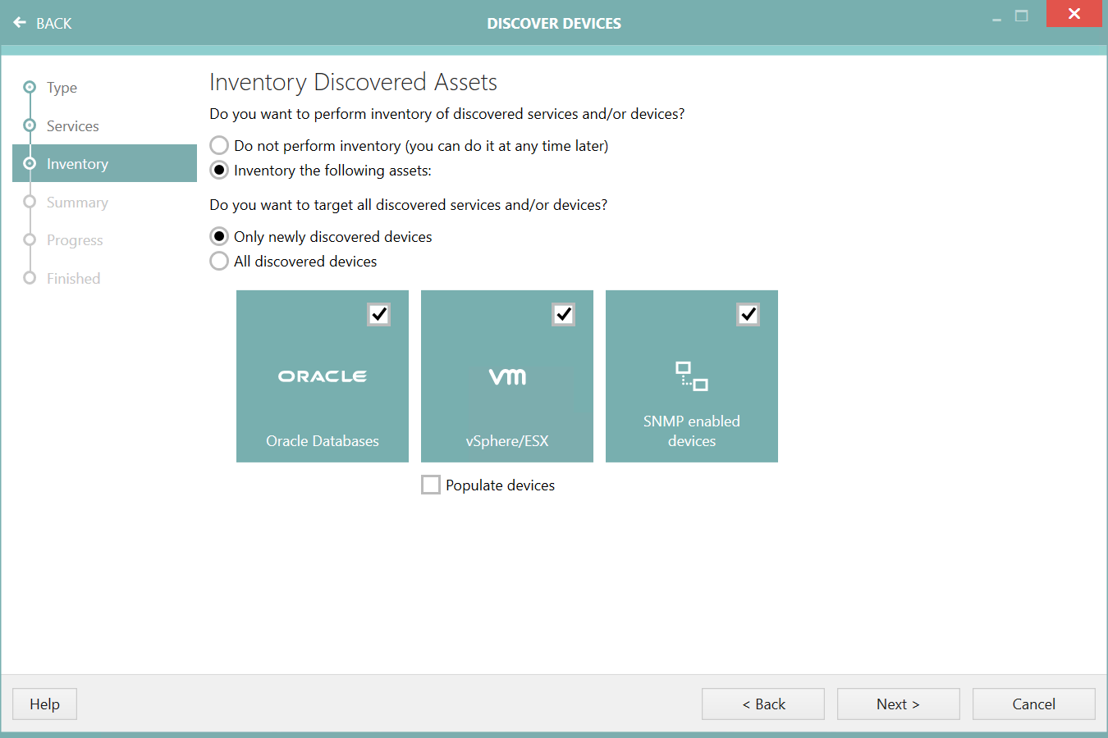1108x738 pixels.
Task: Click the SNMP enabled devices icon
Action: point(691,376)
